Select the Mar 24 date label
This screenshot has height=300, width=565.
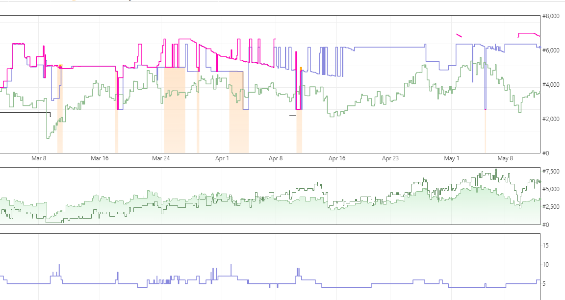tap(161, 158)
